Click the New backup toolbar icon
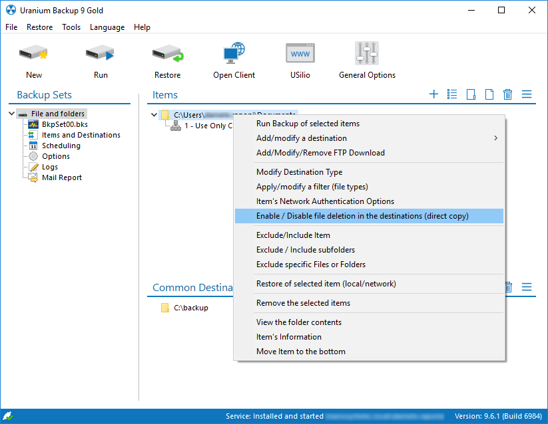Screen dimensions: 548x424 tap(33, 54)
